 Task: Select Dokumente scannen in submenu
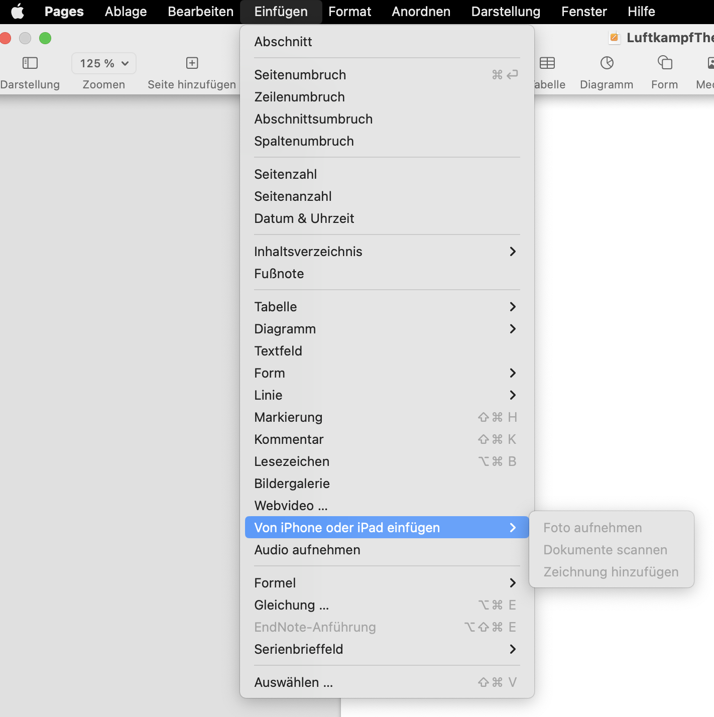612,550
